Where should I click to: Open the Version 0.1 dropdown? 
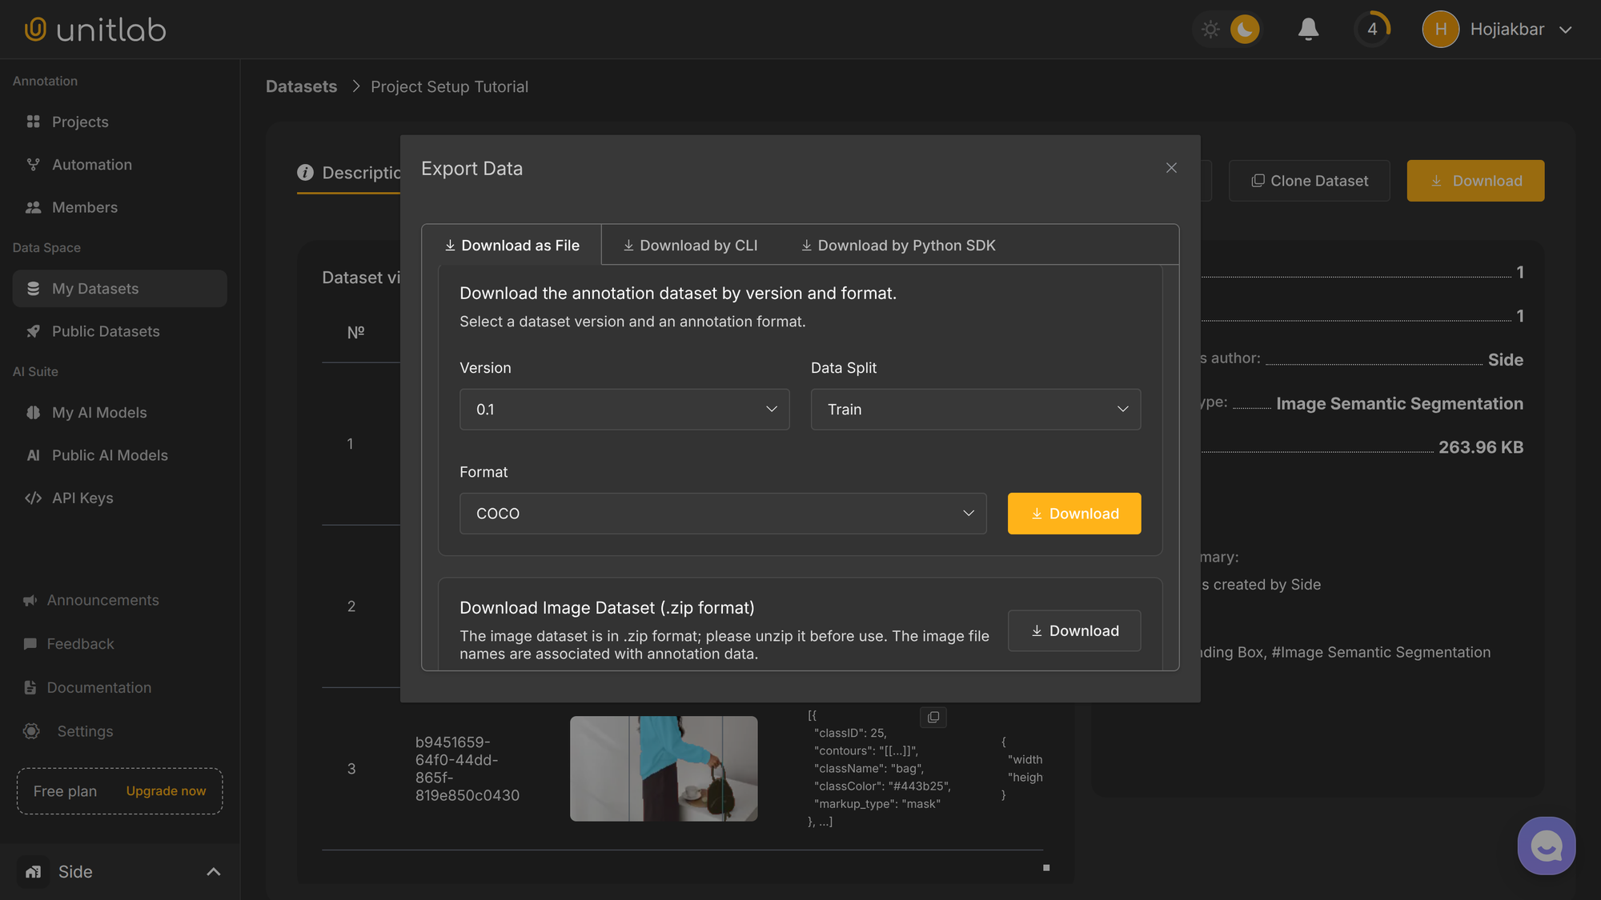(624, 410)
